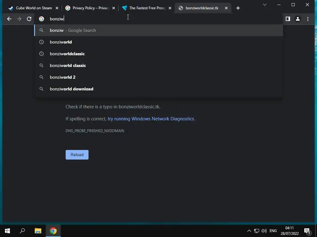The image size is (317, 237).
Task: Switch to The Fastest Free Proxy tab
Action: pyautogui.click(x=147, y=8)
